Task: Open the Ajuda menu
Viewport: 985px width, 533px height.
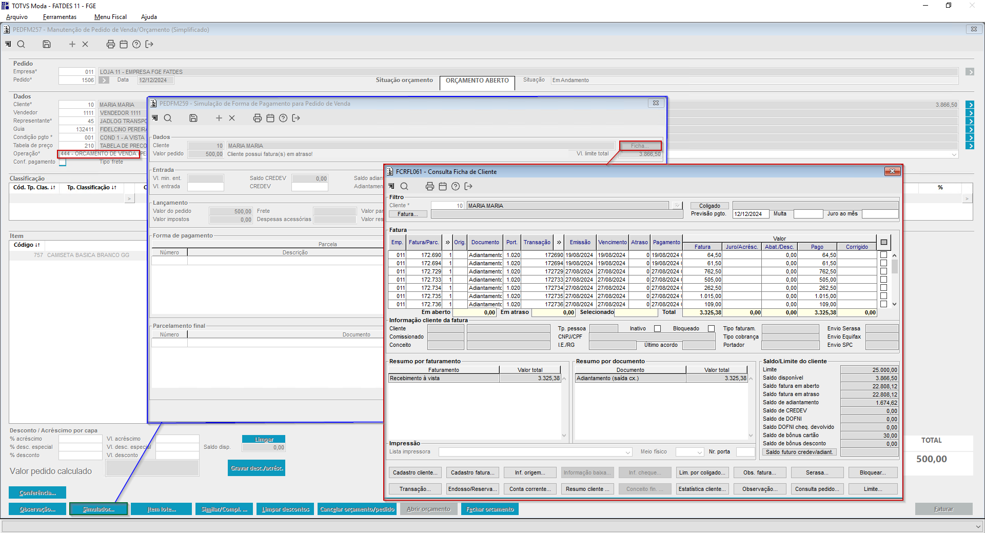Action: pos(149,17)
